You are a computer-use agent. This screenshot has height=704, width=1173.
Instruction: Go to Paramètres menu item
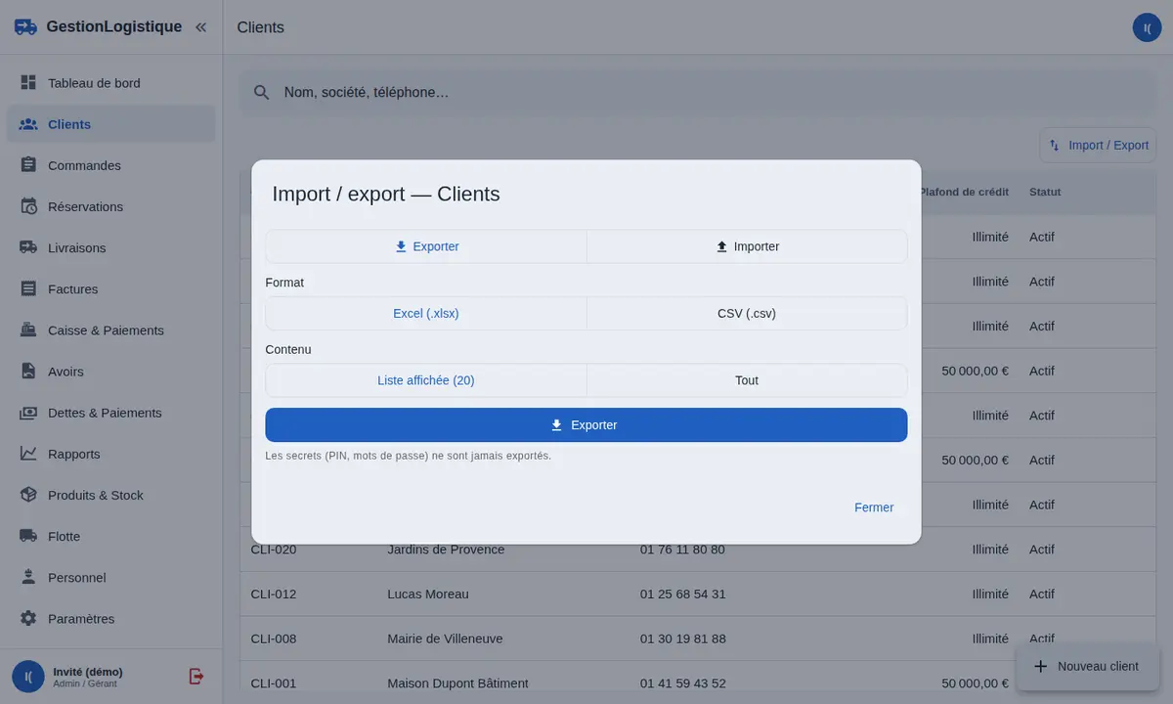(x=111, y=619)
